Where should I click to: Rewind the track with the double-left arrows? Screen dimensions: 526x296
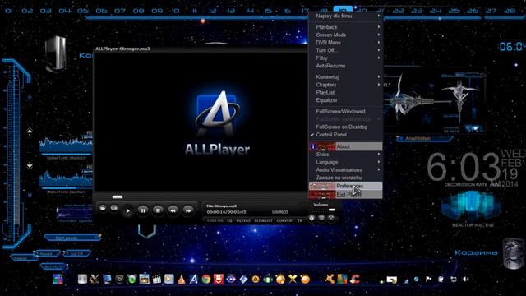[173, 210]
